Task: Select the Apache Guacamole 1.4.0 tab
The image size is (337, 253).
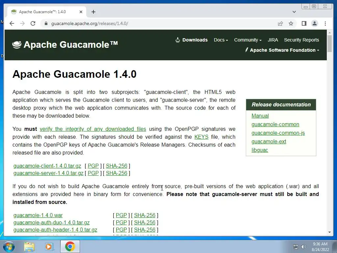Action: (x=47, y=12)
